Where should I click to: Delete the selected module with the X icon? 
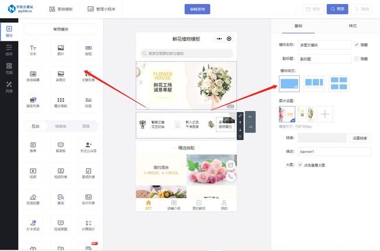pyautogui.click(x=240, y=137)
